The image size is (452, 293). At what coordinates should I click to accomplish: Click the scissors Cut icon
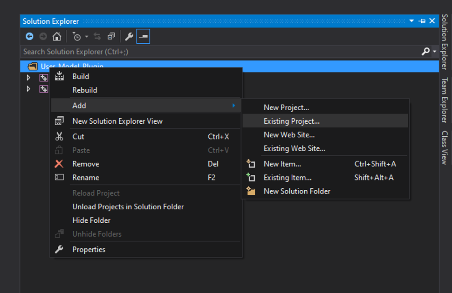click(59, 136)
